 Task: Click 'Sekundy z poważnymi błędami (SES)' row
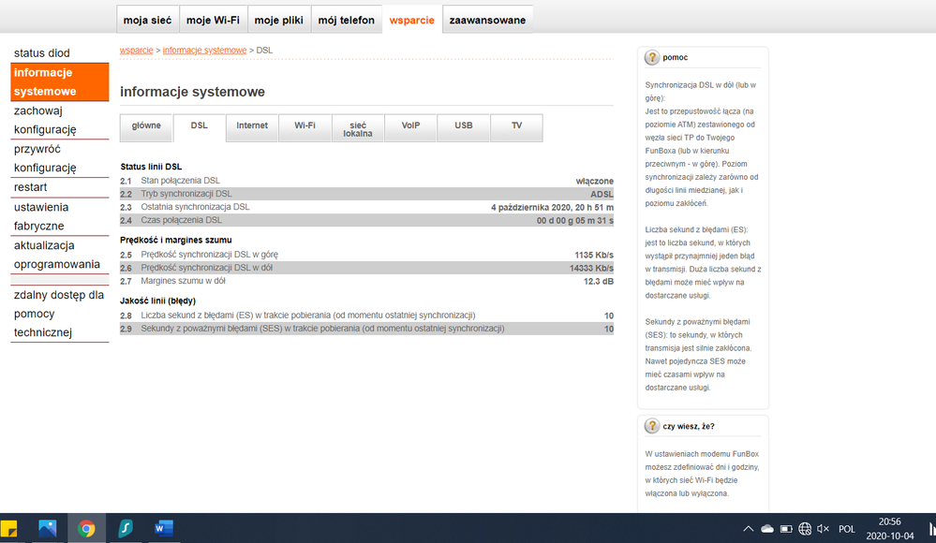click(x=366, y=329)
